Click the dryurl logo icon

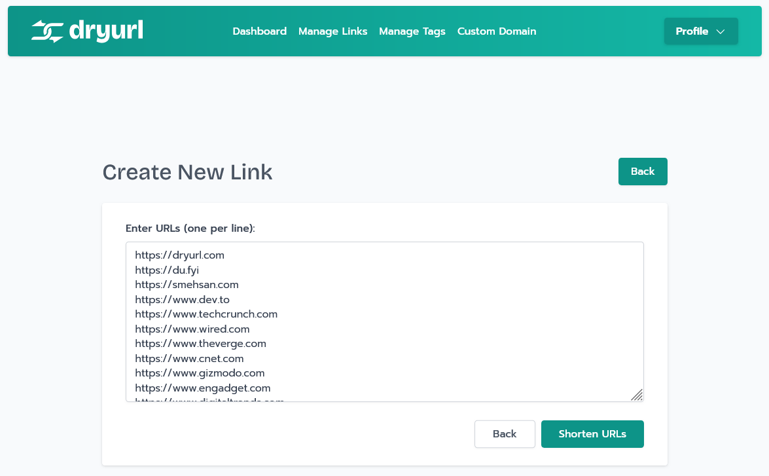tap(48, 31)
